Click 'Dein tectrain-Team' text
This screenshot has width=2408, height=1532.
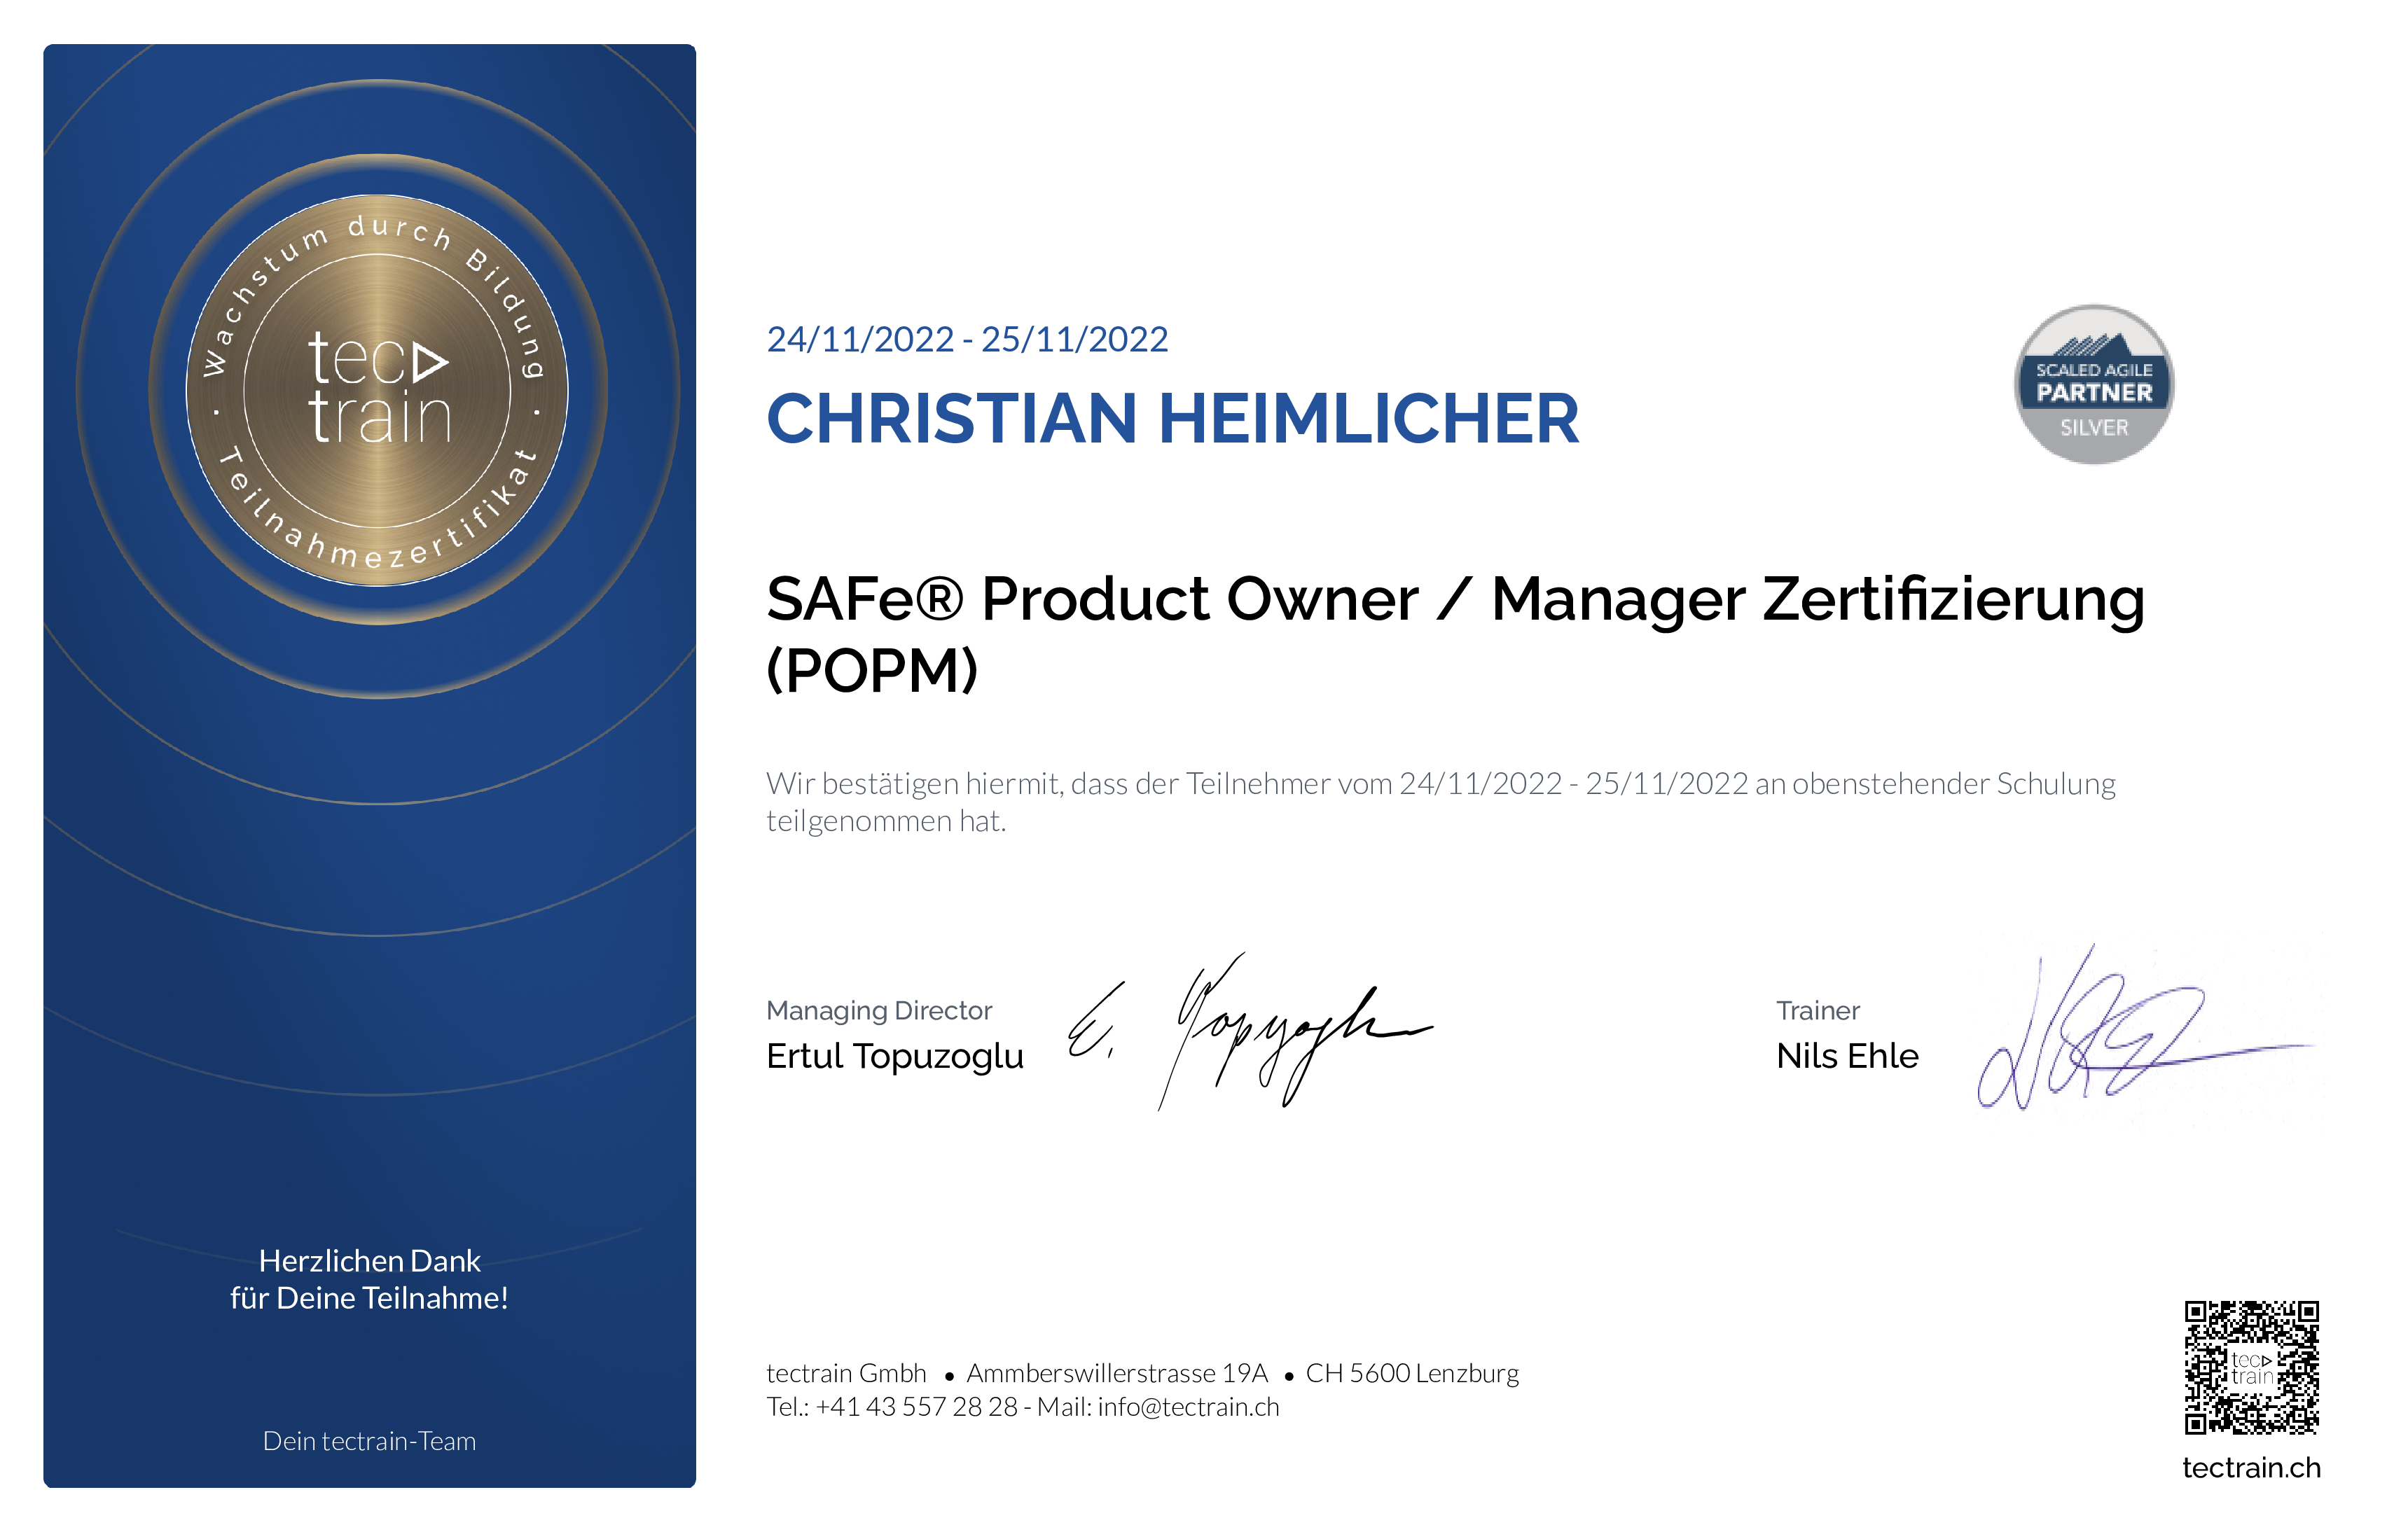click(x=369, y=1441)
